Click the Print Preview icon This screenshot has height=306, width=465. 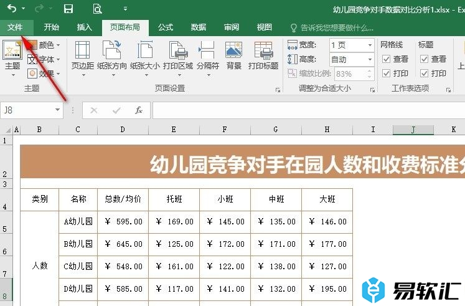pos(97,9)
